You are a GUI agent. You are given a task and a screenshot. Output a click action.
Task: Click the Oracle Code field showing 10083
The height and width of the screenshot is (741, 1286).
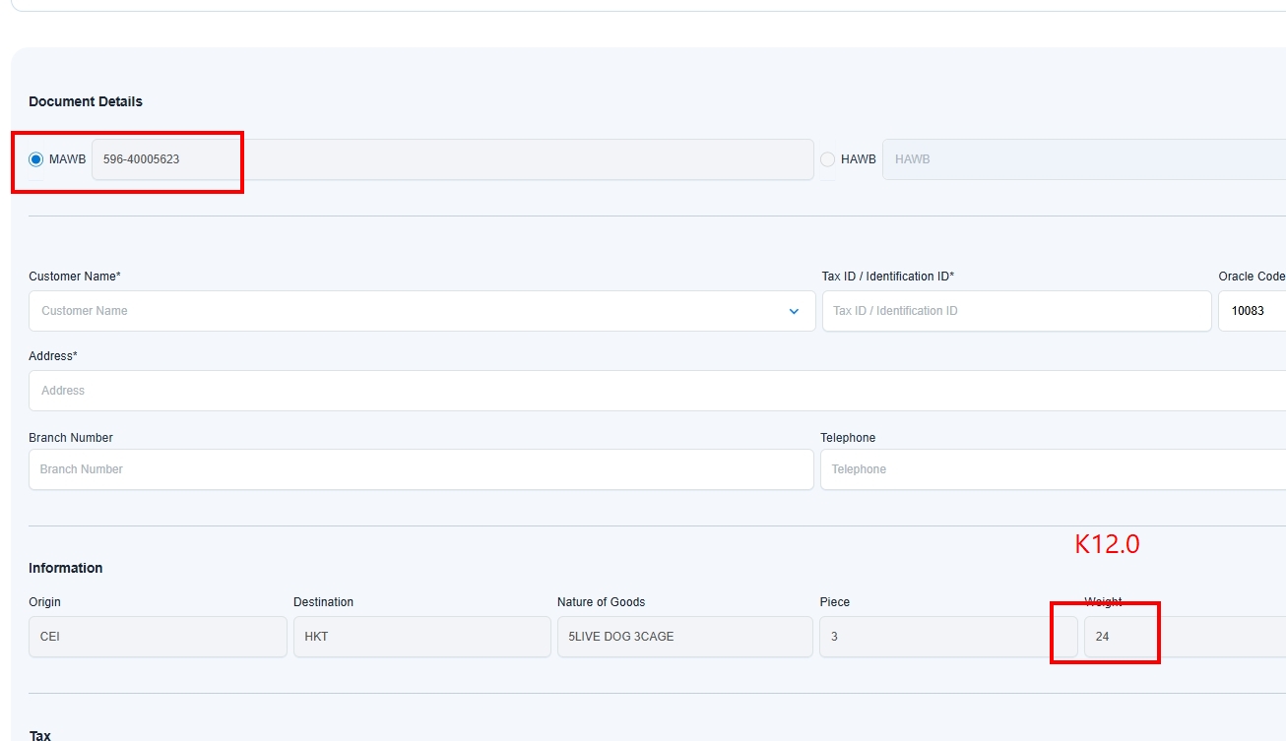(x=1253, y=311)
